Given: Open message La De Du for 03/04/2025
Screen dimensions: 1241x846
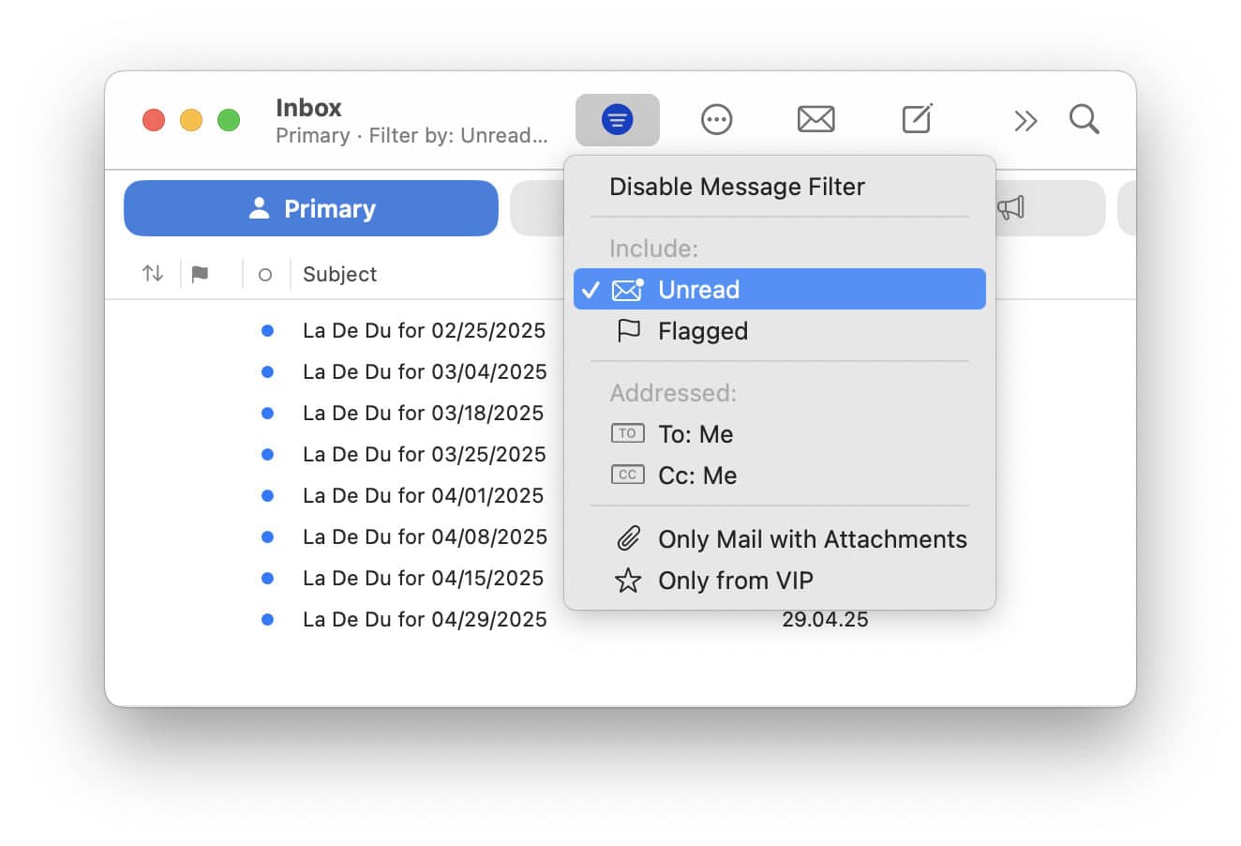Looking at the screenshot, I should click(x=425, y=372).
